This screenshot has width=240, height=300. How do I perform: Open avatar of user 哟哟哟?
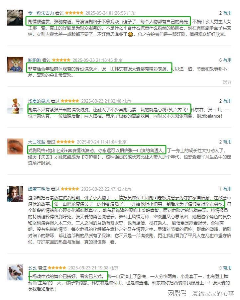(x=15, y=65)
